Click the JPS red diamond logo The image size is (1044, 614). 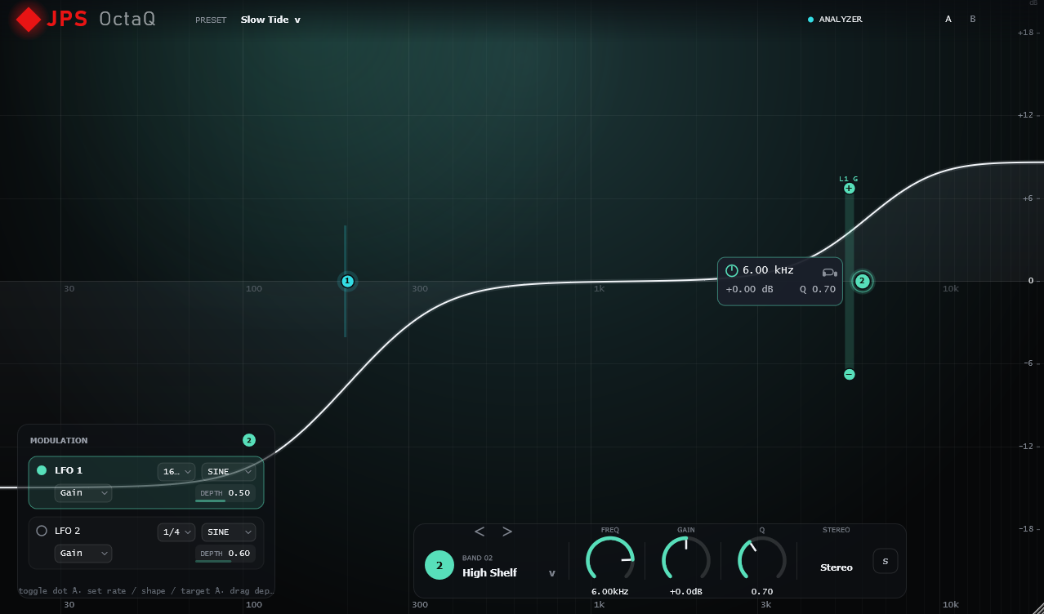pyautogui.click(x=29, y=20)
